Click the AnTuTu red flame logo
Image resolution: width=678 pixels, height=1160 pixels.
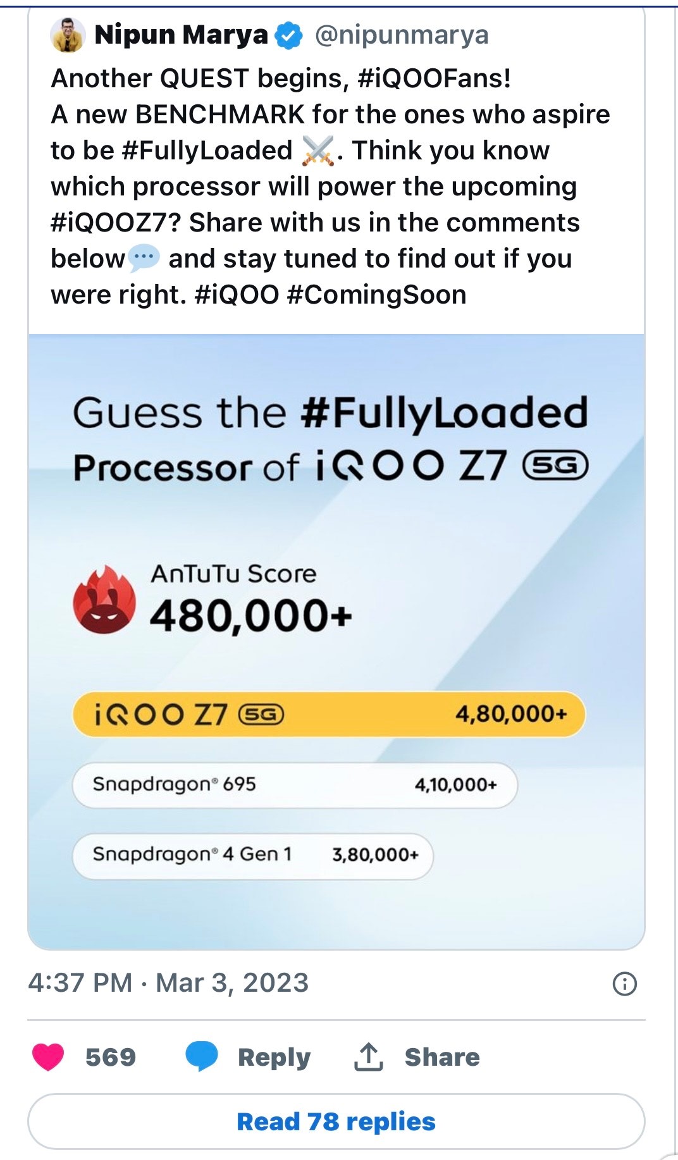[104, 600]
